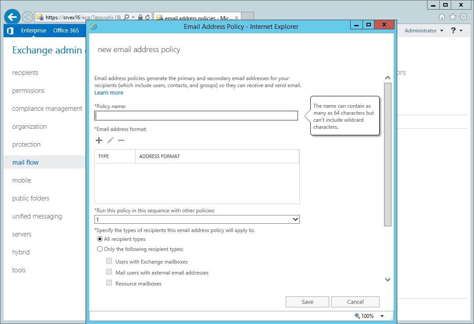Click the plus icon to add address format
The image size is (474, 324).
tap(99, 141)
